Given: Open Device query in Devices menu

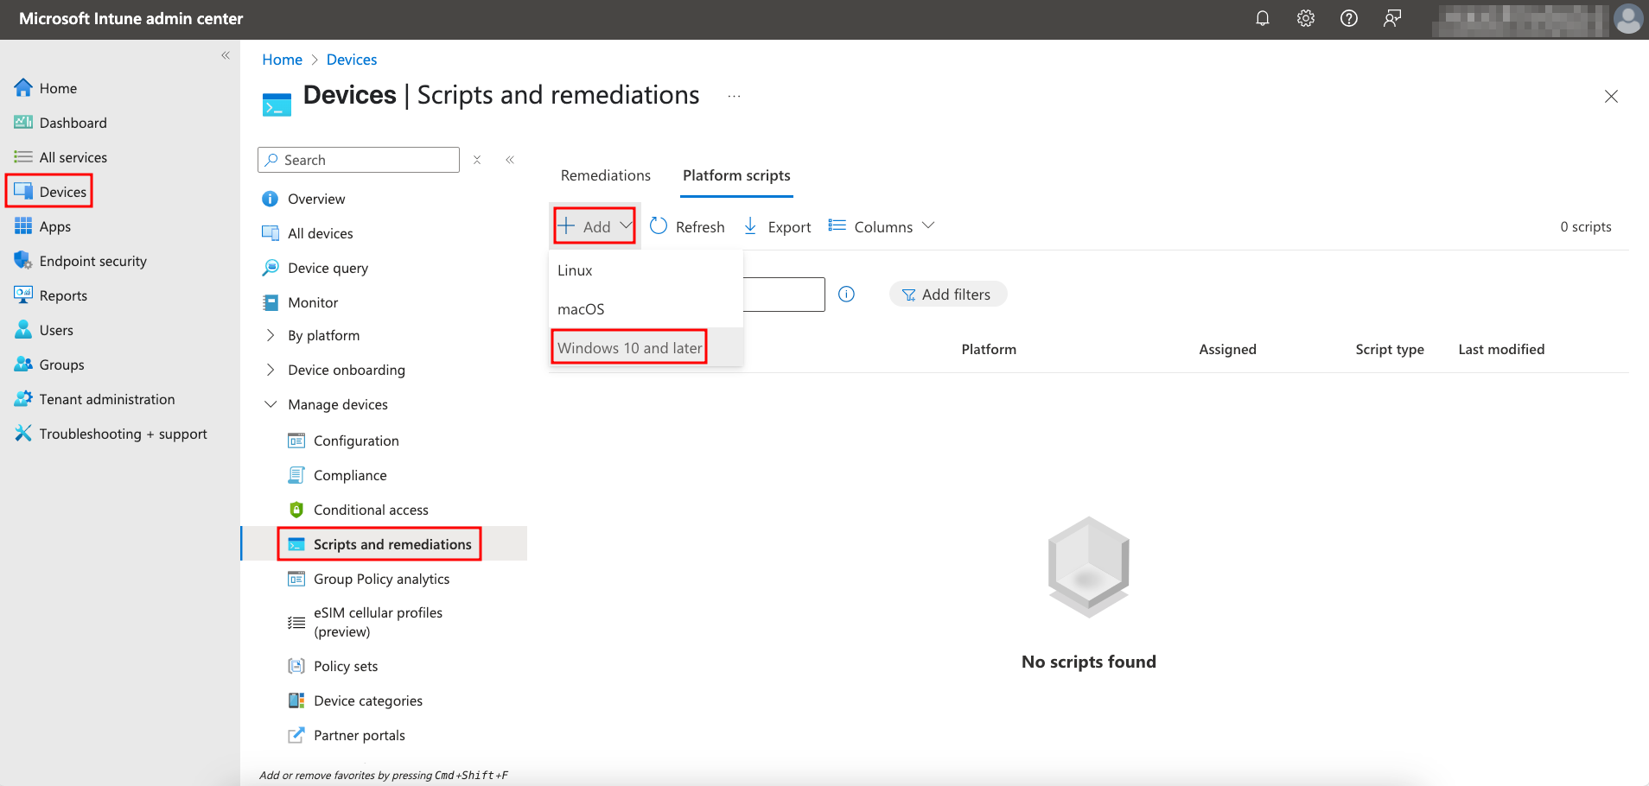Looking at the screenshot, I should (315, 268).
